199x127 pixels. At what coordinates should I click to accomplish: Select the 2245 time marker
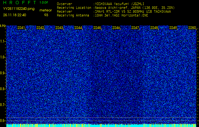[x=97, y=28]
